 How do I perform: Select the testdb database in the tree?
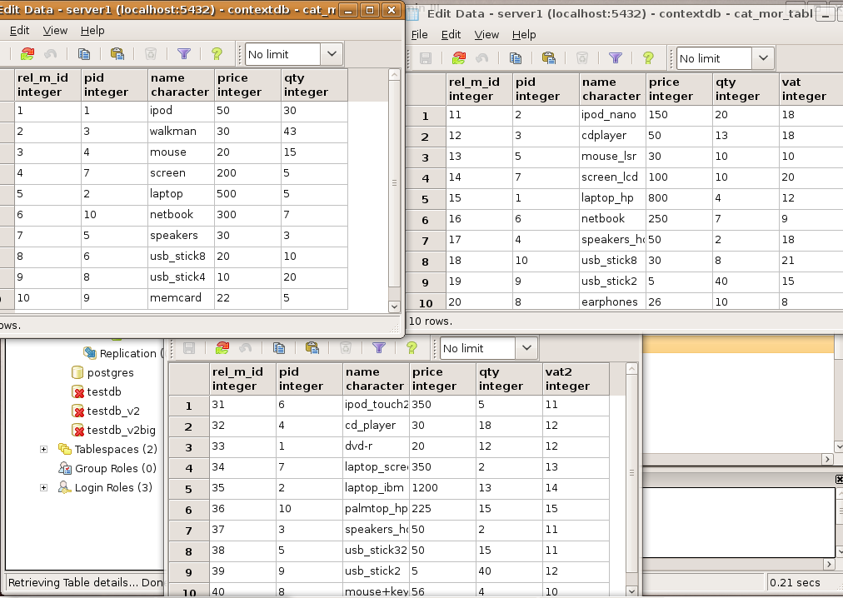[x=104, y=392]
